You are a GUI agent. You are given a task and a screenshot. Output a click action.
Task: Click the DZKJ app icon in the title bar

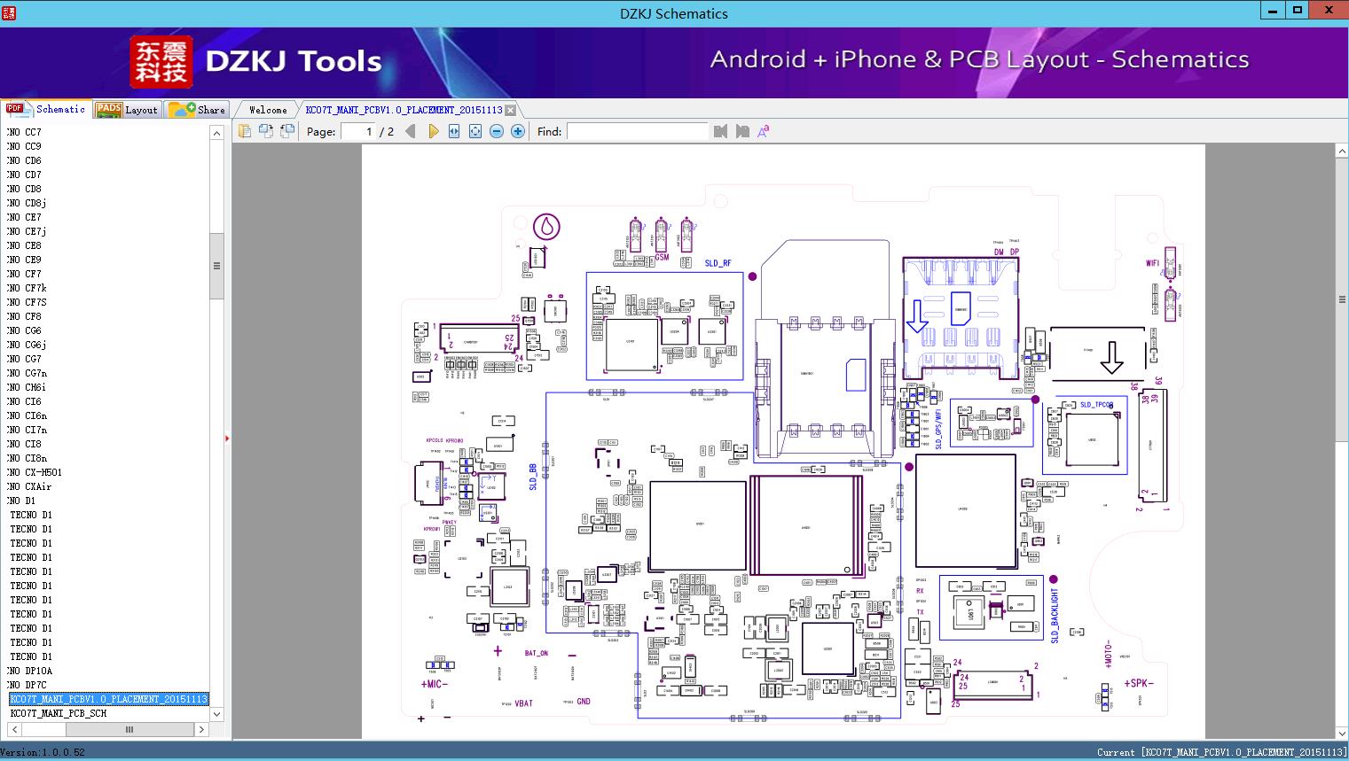click(x=9, y=13)
